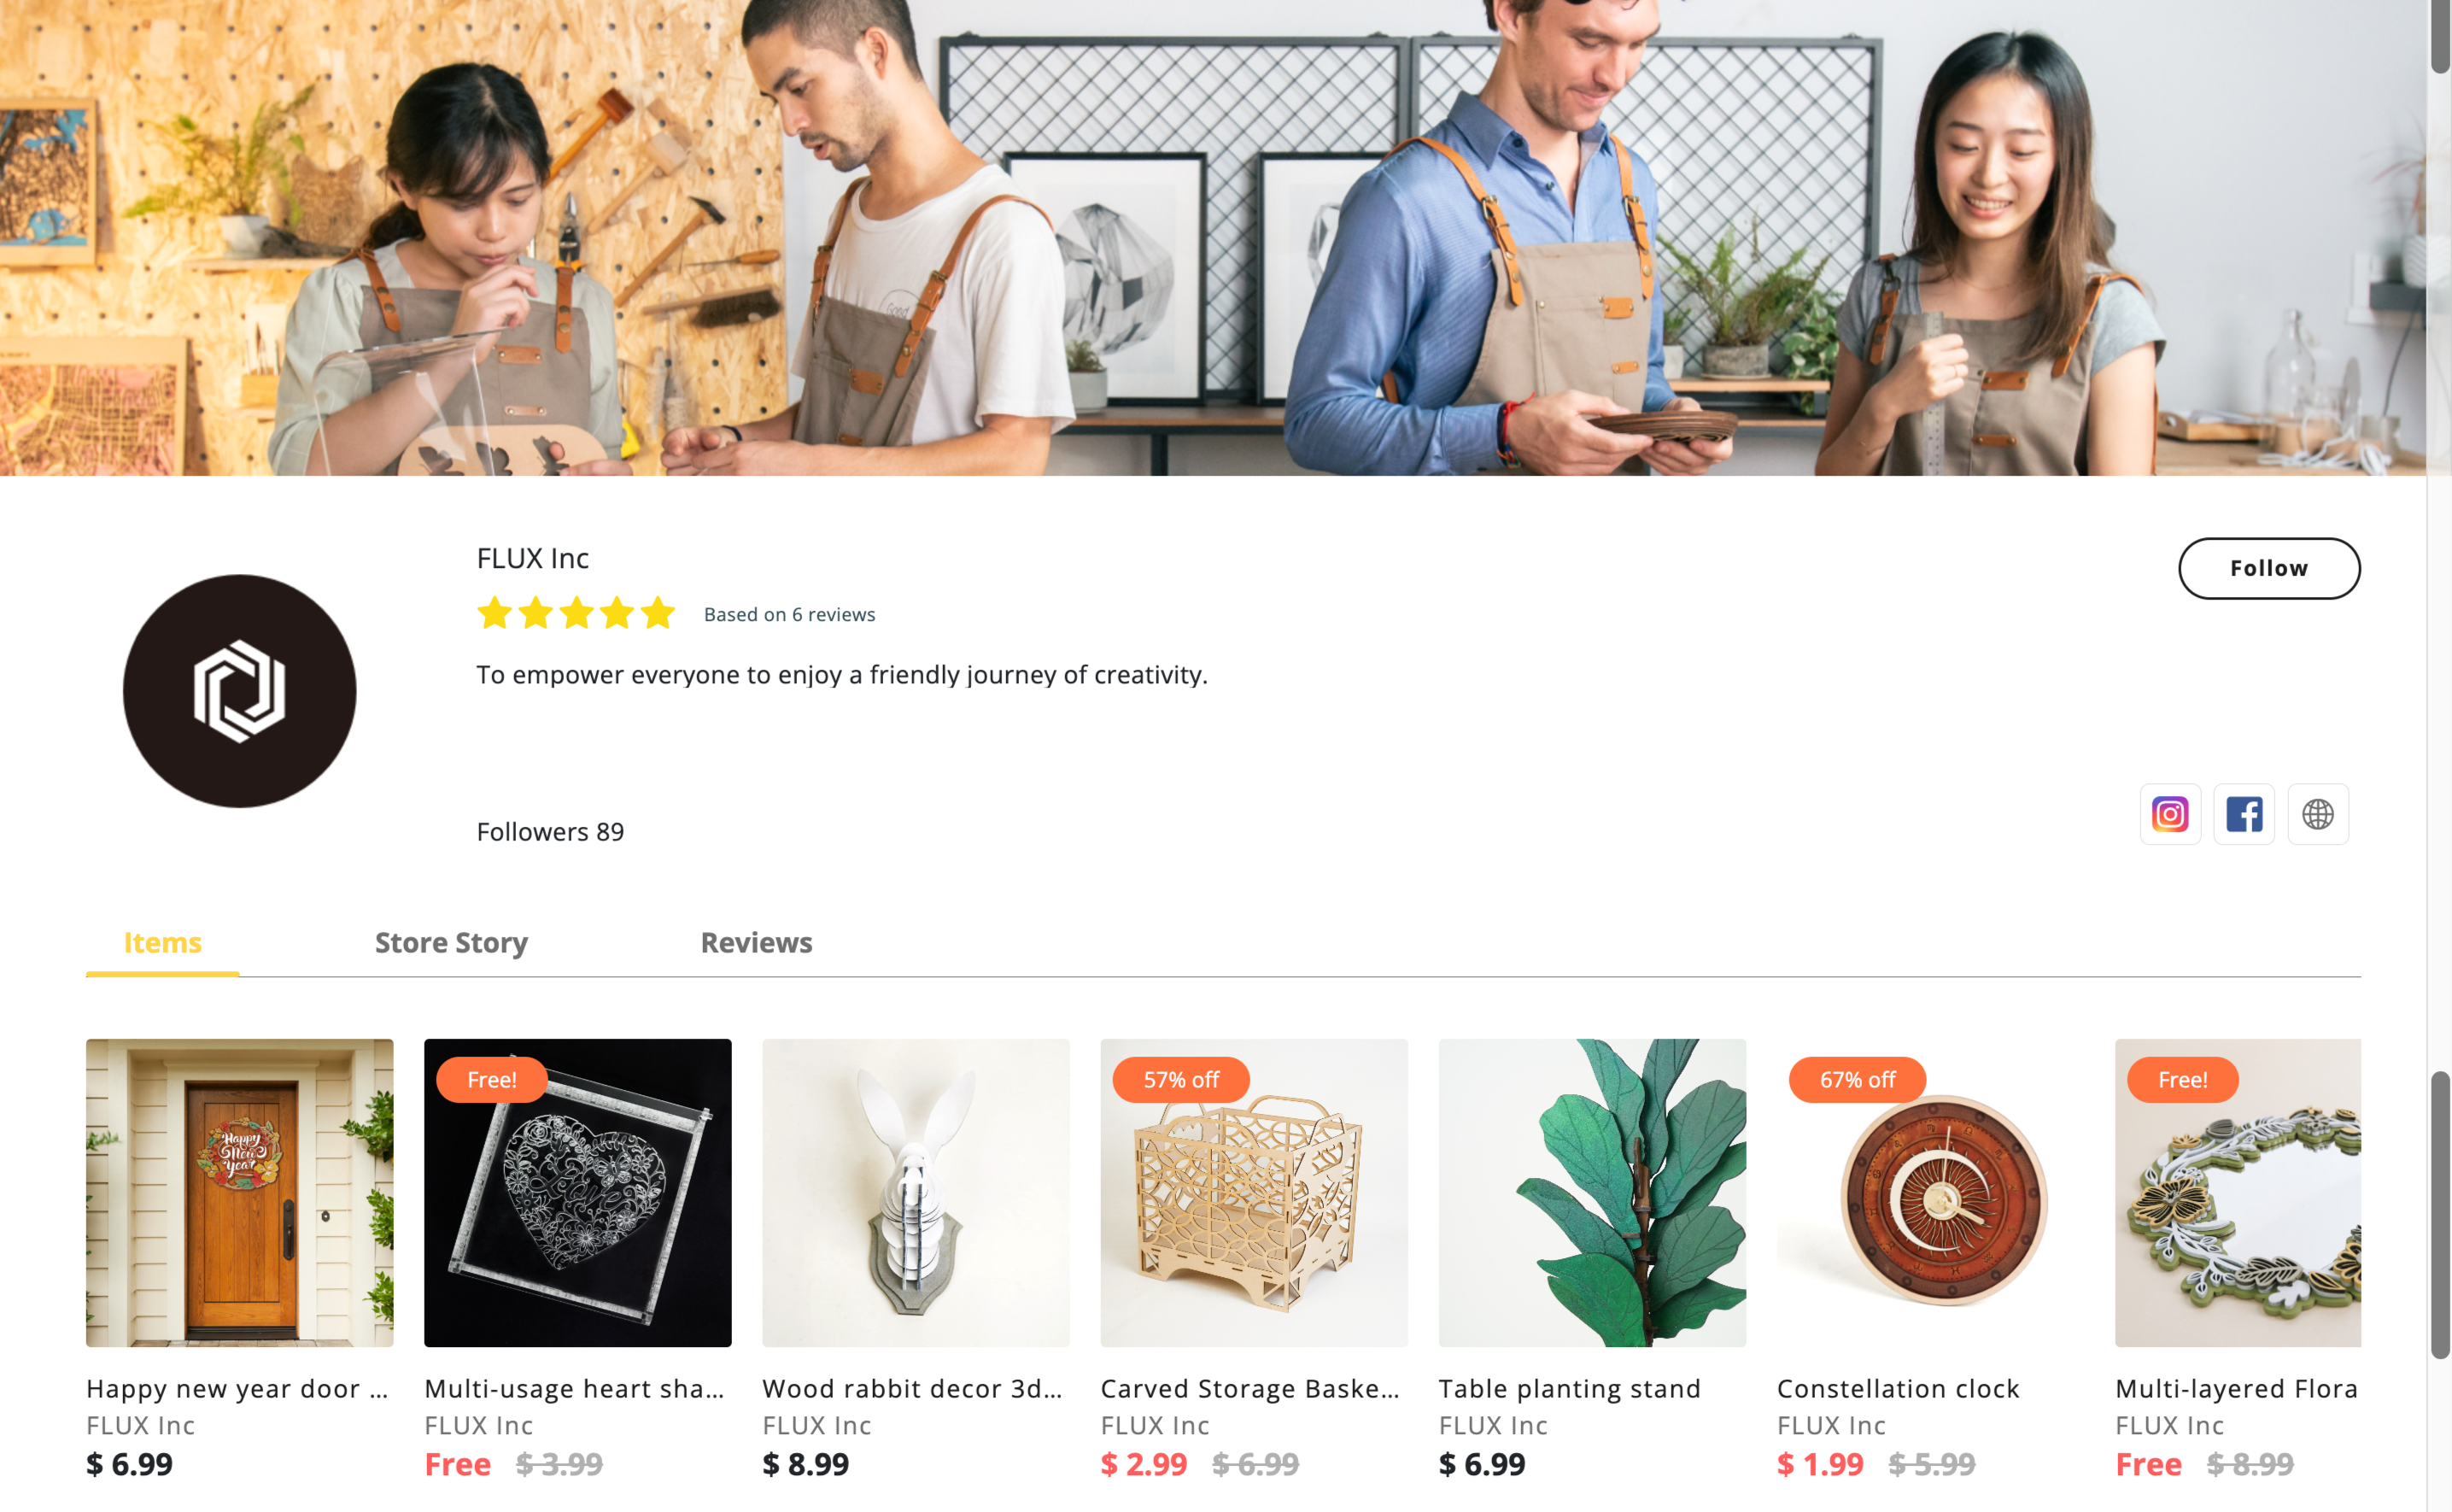Open the Happy new year door thumbnail
This screenshot has width=2452, height=1512.
(240, 1192)
